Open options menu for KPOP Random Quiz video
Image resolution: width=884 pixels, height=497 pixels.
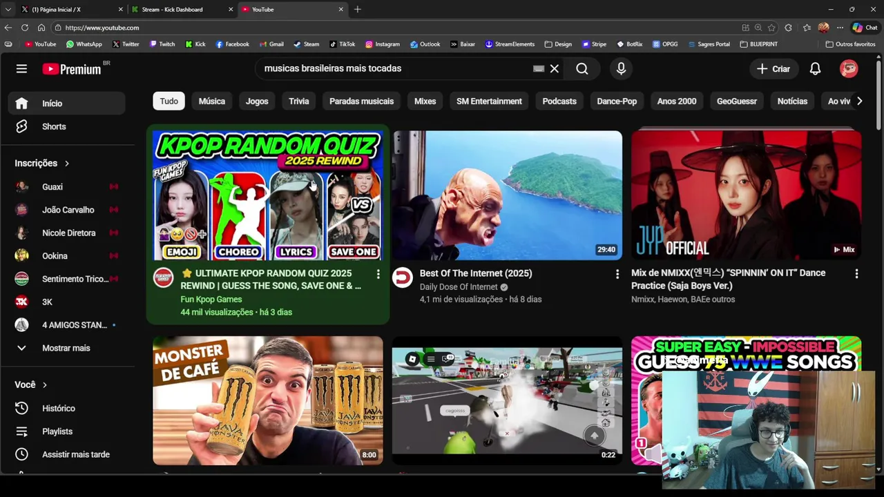tap(378, 274)
